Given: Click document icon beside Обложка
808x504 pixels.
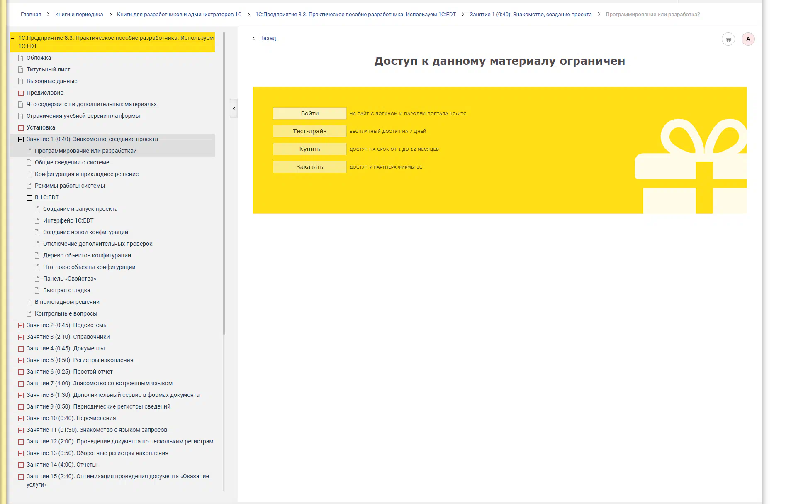Looking at the screenshot, I should click(21, 58).
